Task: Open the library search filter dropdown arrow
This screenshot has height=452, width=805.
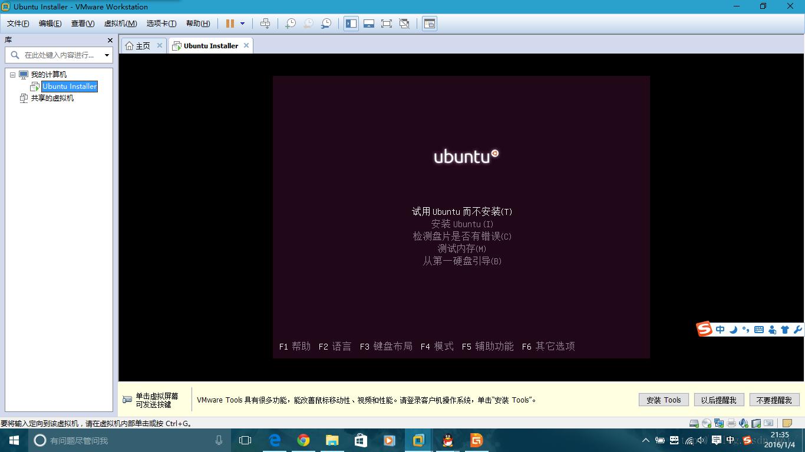Action: point(107,55)
